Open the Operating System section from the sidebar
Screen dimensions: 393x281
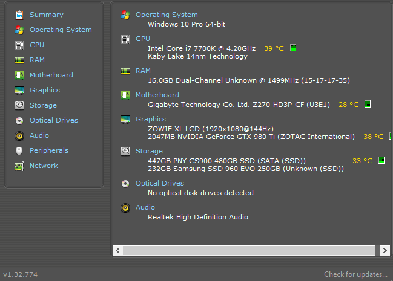point(61,30)
